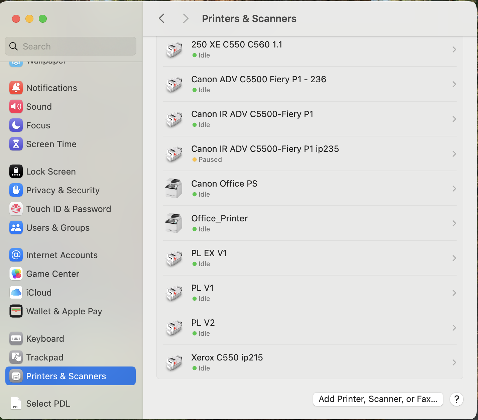
Task: Open the Select PDL item
Action: click(x=48, y=403)
